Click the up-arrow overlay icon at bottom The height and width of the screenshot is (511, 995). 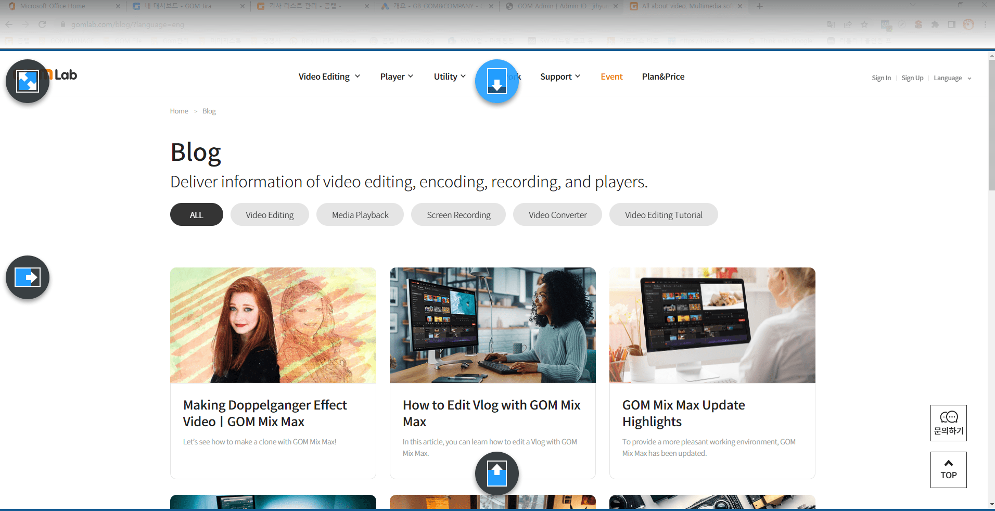click(x=497, y=474)
